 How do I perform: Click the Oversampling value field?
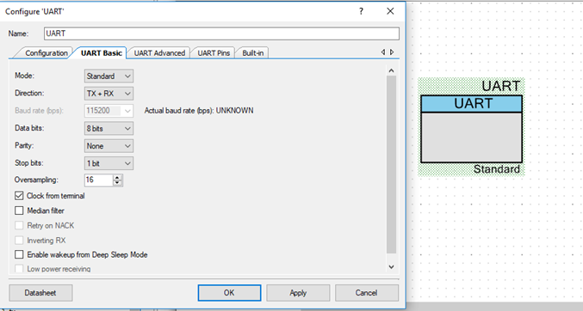pyautogui.click(x=98, y=180)
